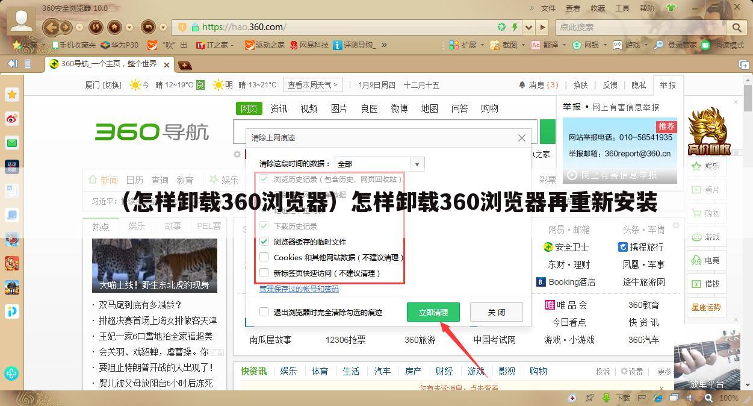753x406 pixels.
Task: Go back with the browser back arrow
Action: pos(52,27)
